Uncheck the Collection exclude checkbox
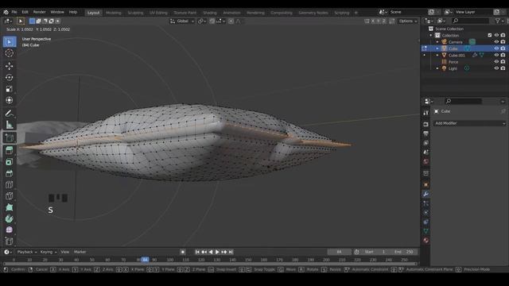Image resolution: width=509 pixels, height=286 pixels. pos(490,35)
